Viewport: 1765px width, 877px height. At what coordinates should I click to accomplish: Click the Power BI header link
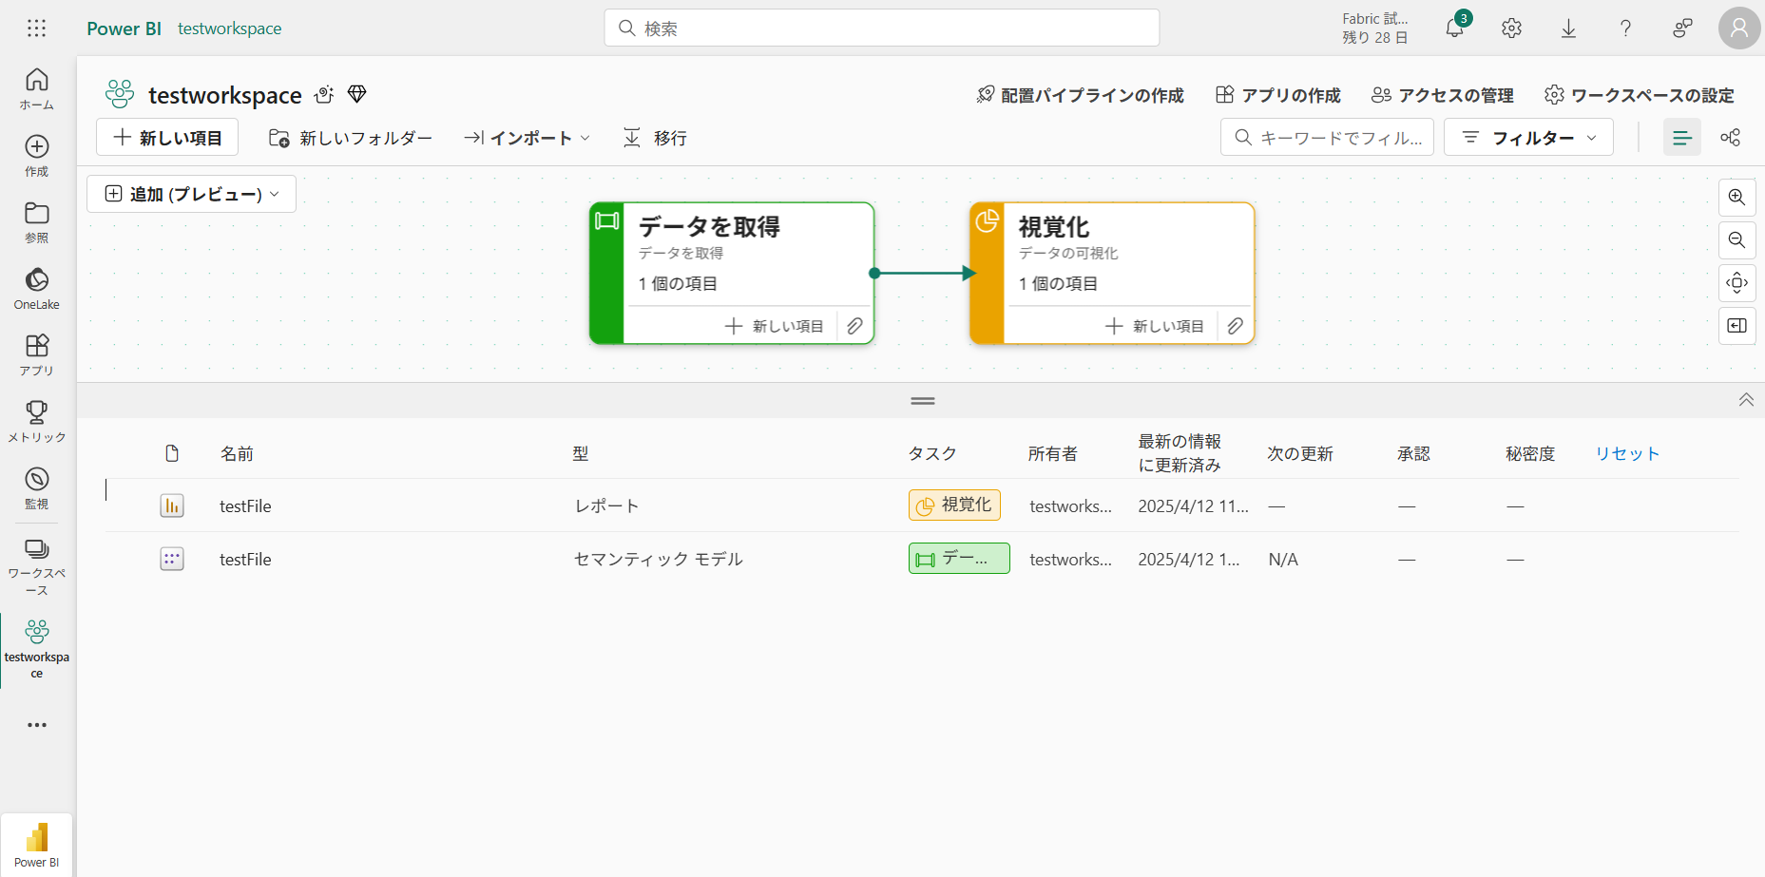click(x=125, y=29)
